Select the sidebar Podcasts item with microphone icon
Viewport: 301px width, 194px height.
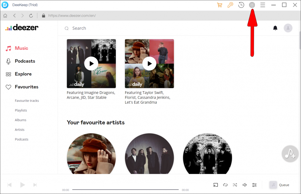click(20, 61)
